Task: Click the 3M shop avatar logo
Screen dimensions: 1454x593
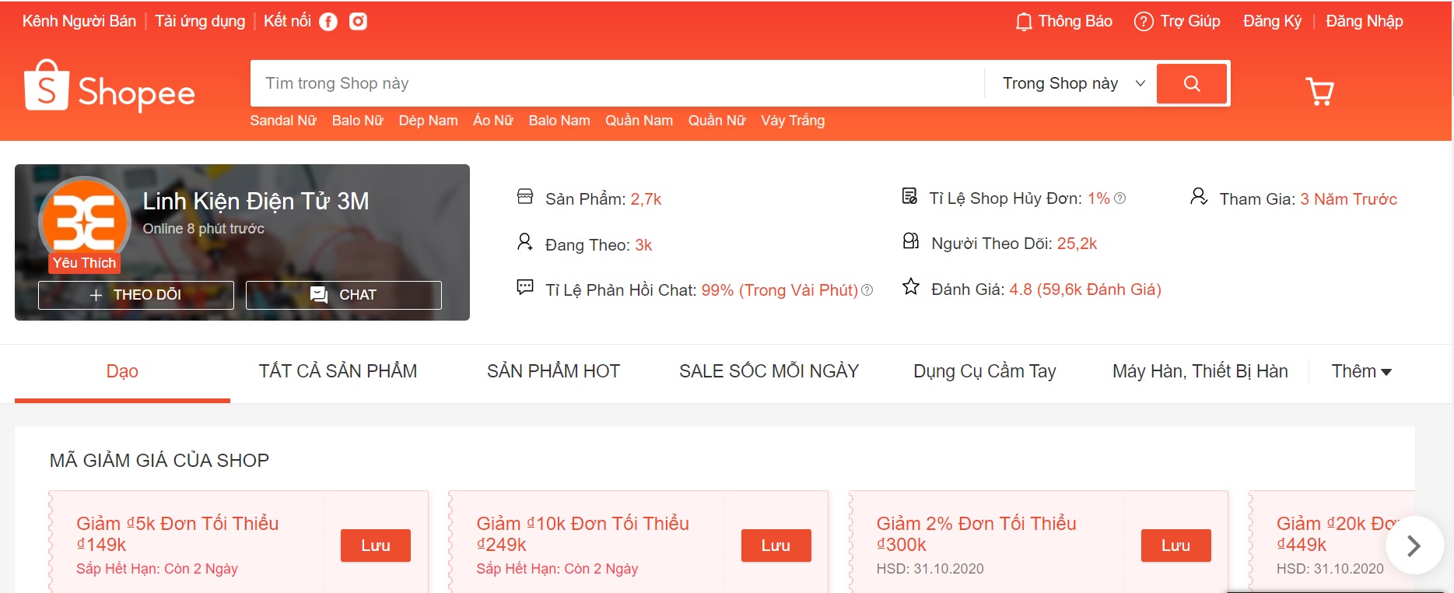Action: pos(84,223)
